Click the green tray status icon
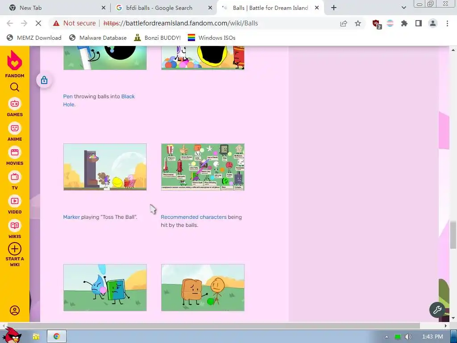The height and width of the screenshot is (343, 457). click(397, 337)
